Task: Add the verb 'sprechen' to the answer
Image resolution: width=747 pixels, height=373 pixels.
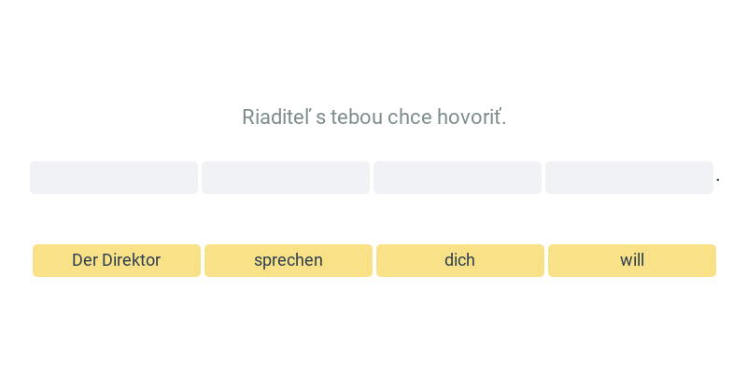Action: point(289,260)
